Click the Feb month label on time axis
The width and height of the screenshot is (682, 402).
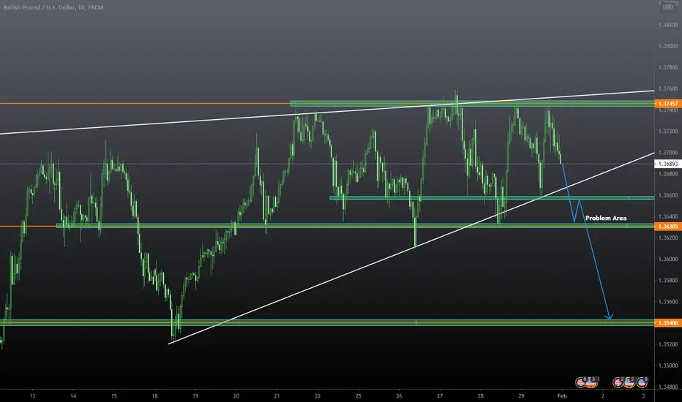[562, 396]
